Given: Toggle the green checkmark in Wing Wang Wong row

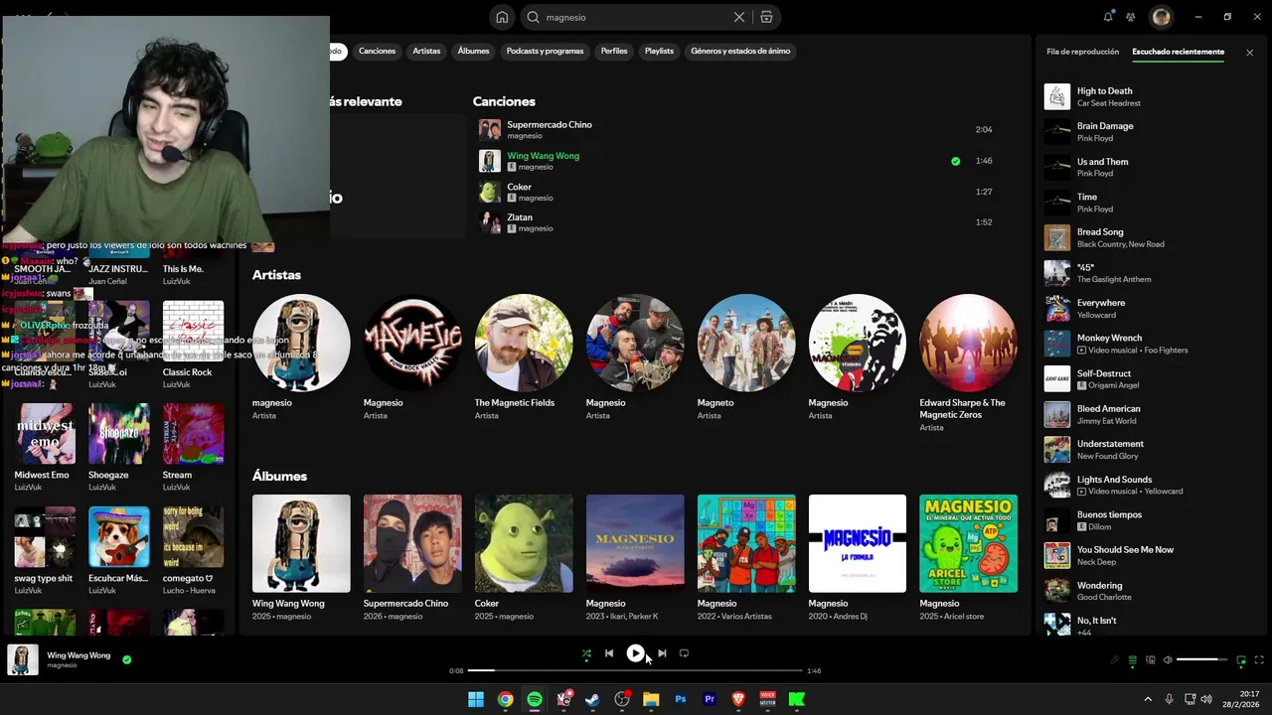Looking at the screenshot, I should coord(955,161).
